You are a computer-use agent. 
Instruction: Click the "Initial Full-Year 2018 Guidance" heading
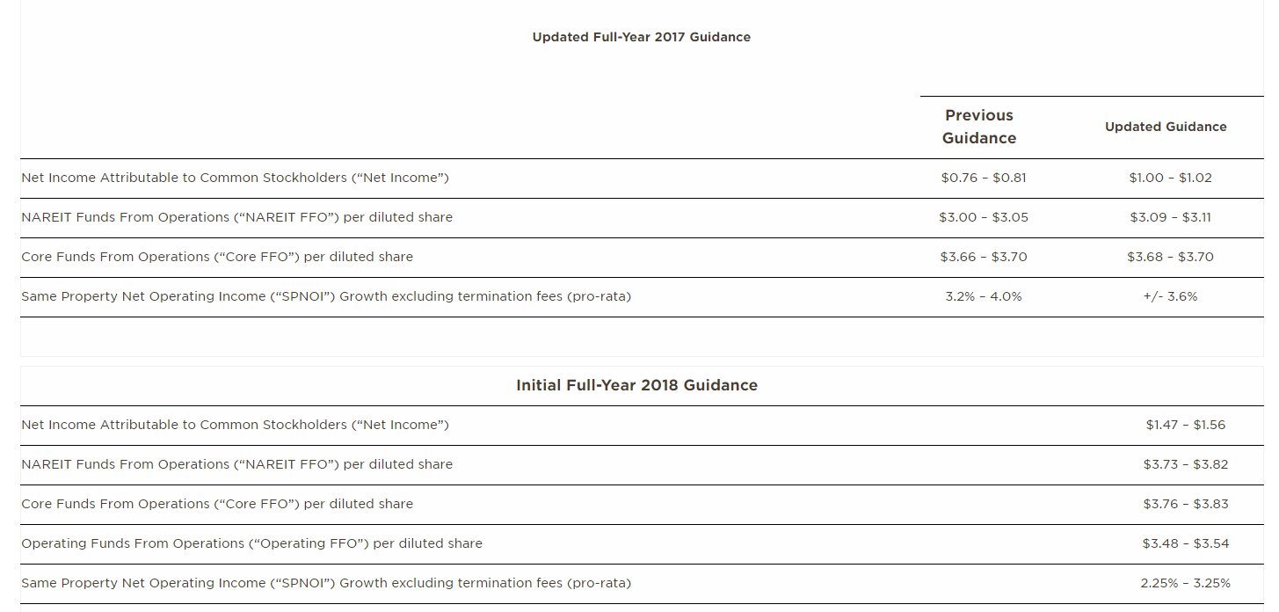point(636,385)
